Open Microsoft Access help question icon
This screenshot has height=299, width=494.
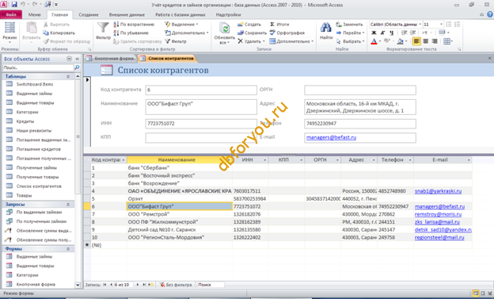tap(490, 14)
